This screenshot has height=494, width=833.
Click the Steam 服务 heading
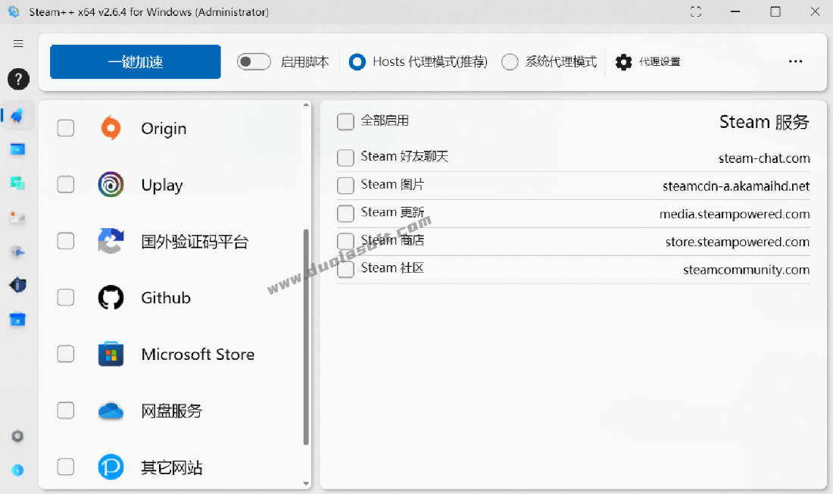pos(764,122)
